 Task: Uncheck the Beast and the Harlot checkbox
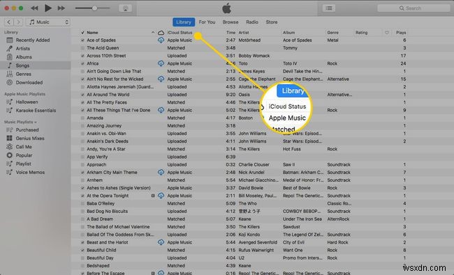point(82,243)
